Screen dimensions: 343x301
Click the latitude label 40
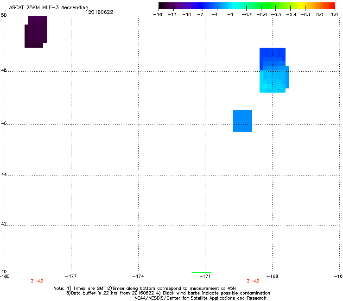click(x=4, y=271)
